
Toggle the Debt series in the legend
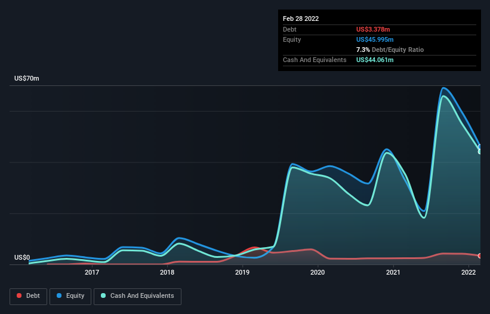28,296
